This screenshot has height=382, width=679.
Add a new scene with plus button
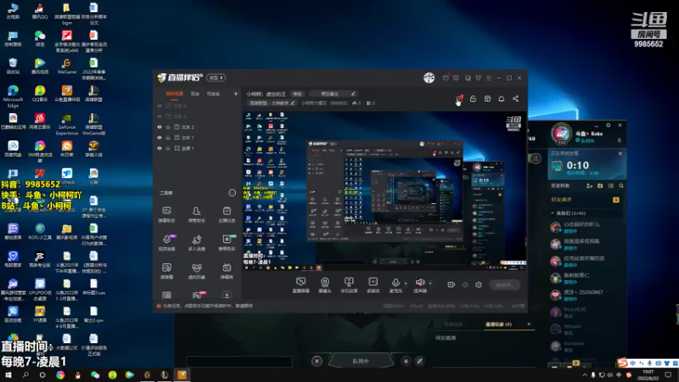236,93
